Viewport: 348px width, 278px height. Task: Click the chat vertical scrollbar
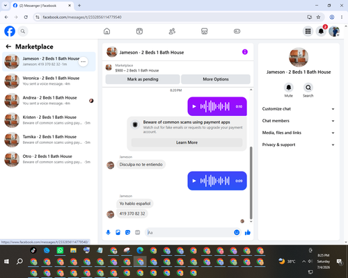(x=251, y=183)
